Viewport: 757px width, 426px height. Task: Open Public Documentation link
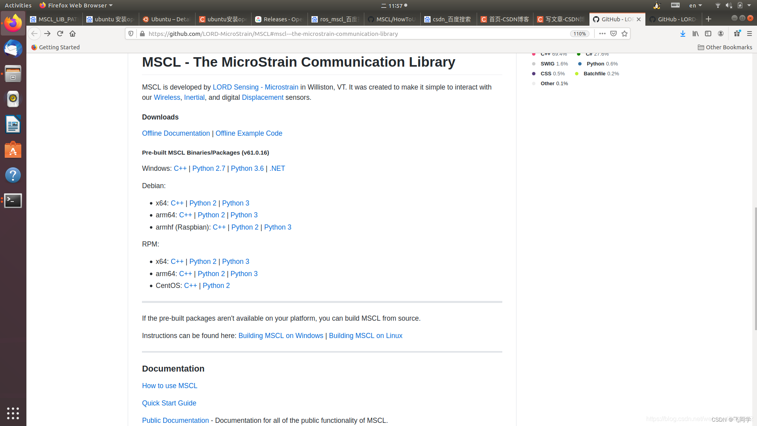tap(175, 420)
